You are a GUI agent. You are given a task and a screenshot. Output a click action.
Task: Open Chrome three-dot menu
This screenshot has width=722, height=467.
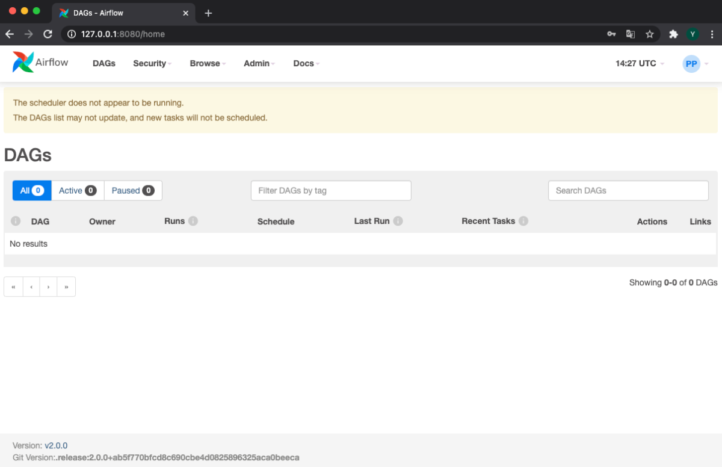coord(712,34)
